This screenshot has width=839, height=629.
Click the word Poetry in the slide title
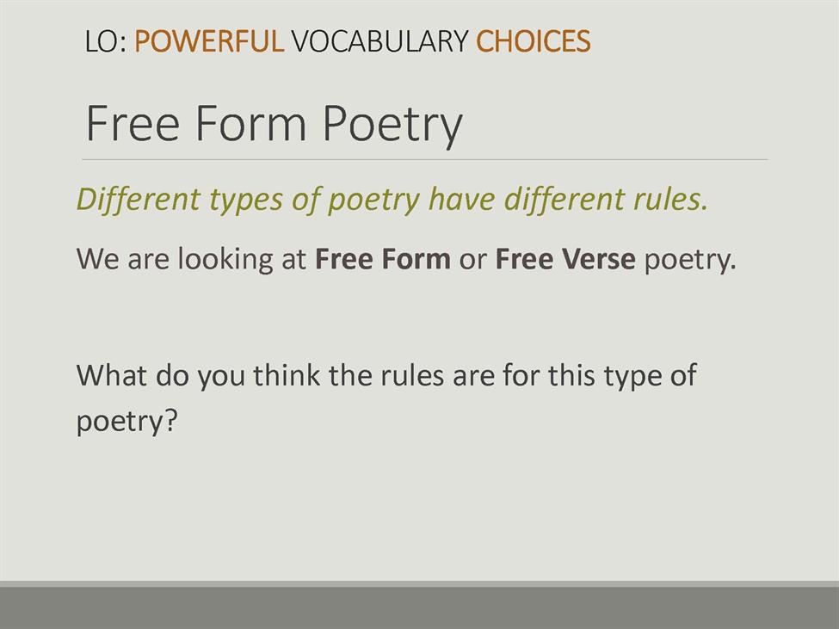pyautogui.click(x=392, y=126)
